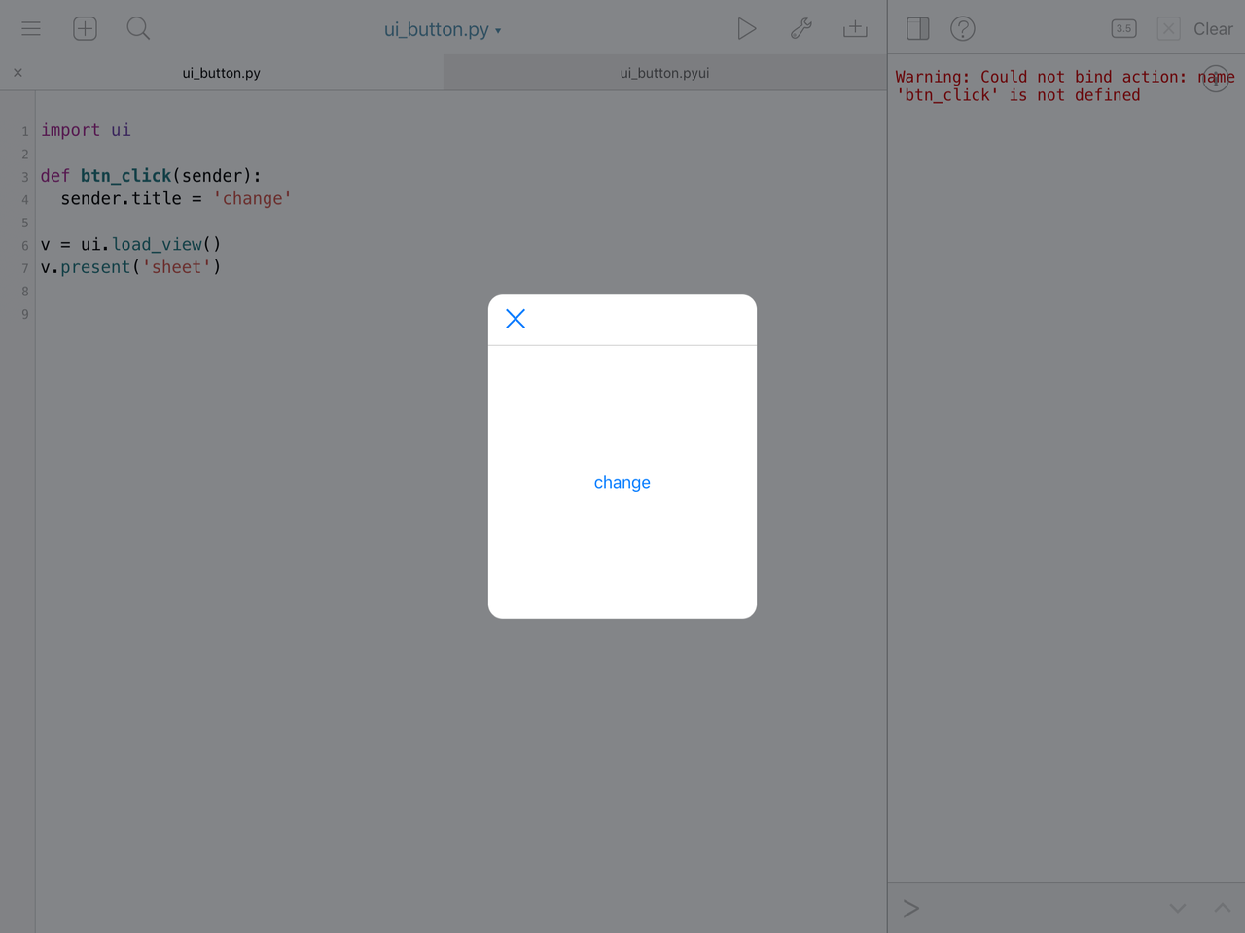
Task: Run script with the play button
Action: pos(746,29)
